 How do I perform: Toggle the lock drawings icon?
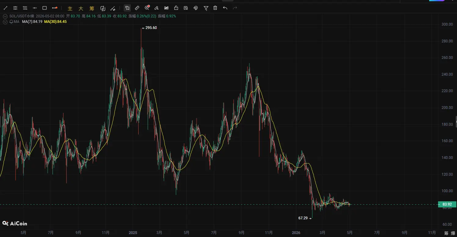pyautogui.click(x=176, y=8)
